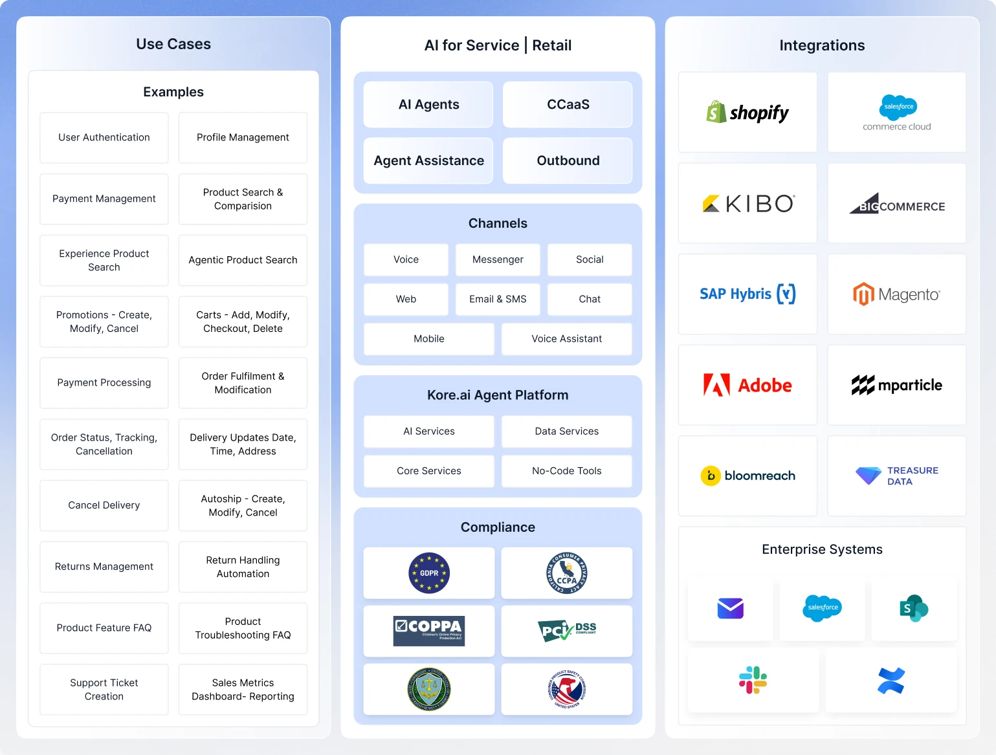
Task: Click the CCPA compliance badge
Action: pyautogui.click(x=567, y=573)
